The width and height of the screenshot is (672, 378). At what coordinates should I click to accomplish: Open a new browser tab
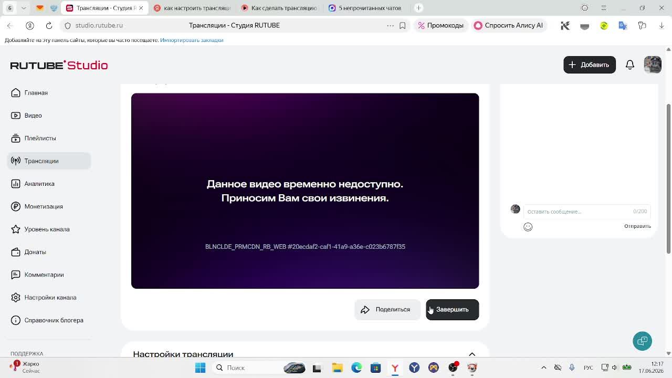click(418, 8)
